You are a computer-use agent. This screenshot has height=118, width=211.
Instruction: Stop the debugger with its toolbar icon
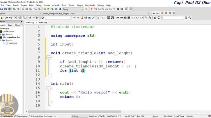coord(122,9)
